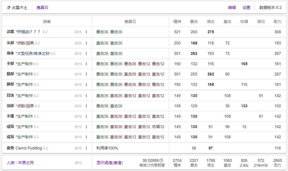
Task: Open the weapon row three-dot menu
Action: (86, 32)
